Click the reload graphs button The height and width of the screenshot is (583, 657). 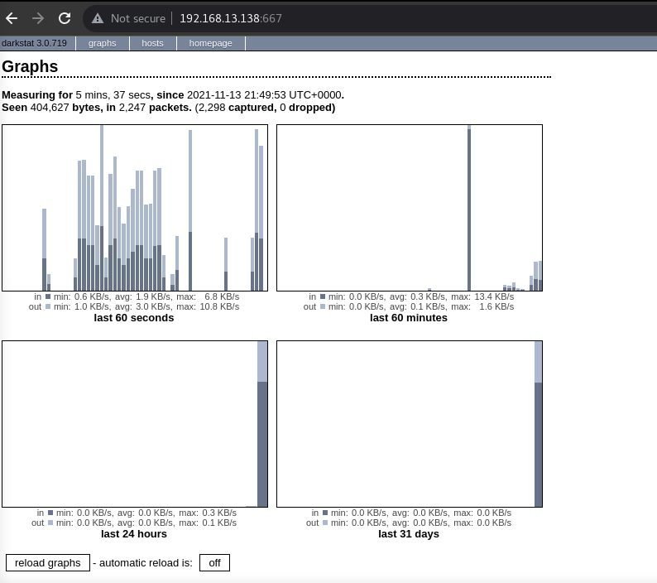48,563
